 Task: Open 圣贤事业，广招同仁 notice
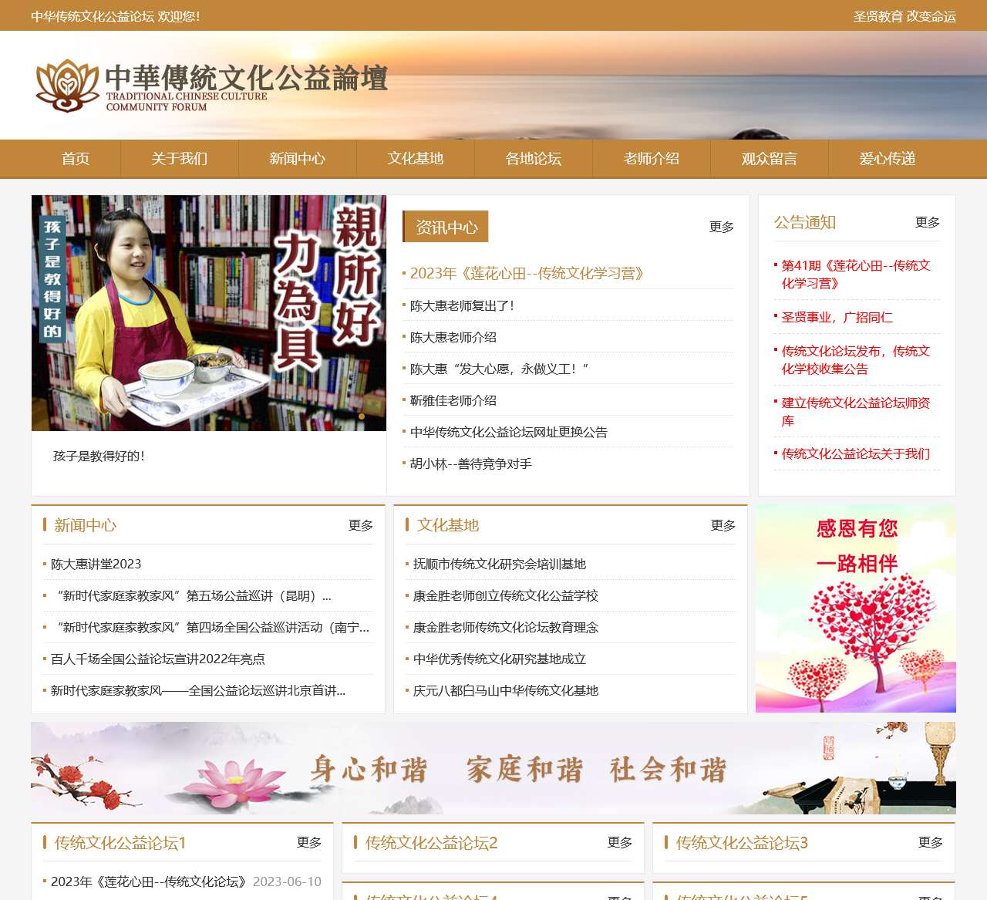(x=837, y=318)
